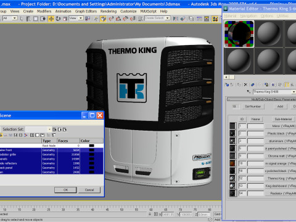
Task: Click Material ID Channel icon
Action: coord(273,84)
